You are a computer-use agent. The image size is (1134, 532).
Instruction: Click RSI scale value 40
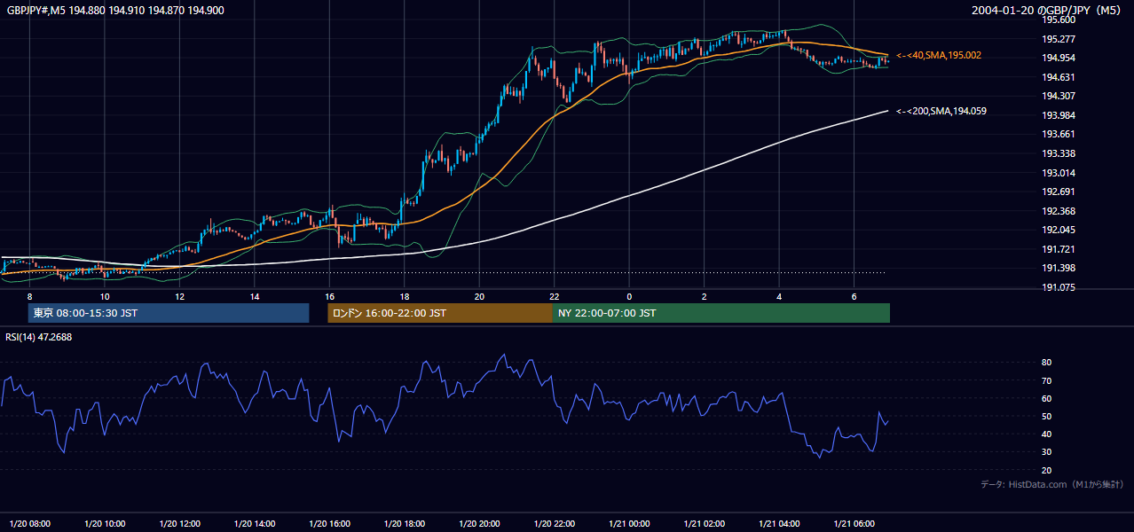point(1046,434)
